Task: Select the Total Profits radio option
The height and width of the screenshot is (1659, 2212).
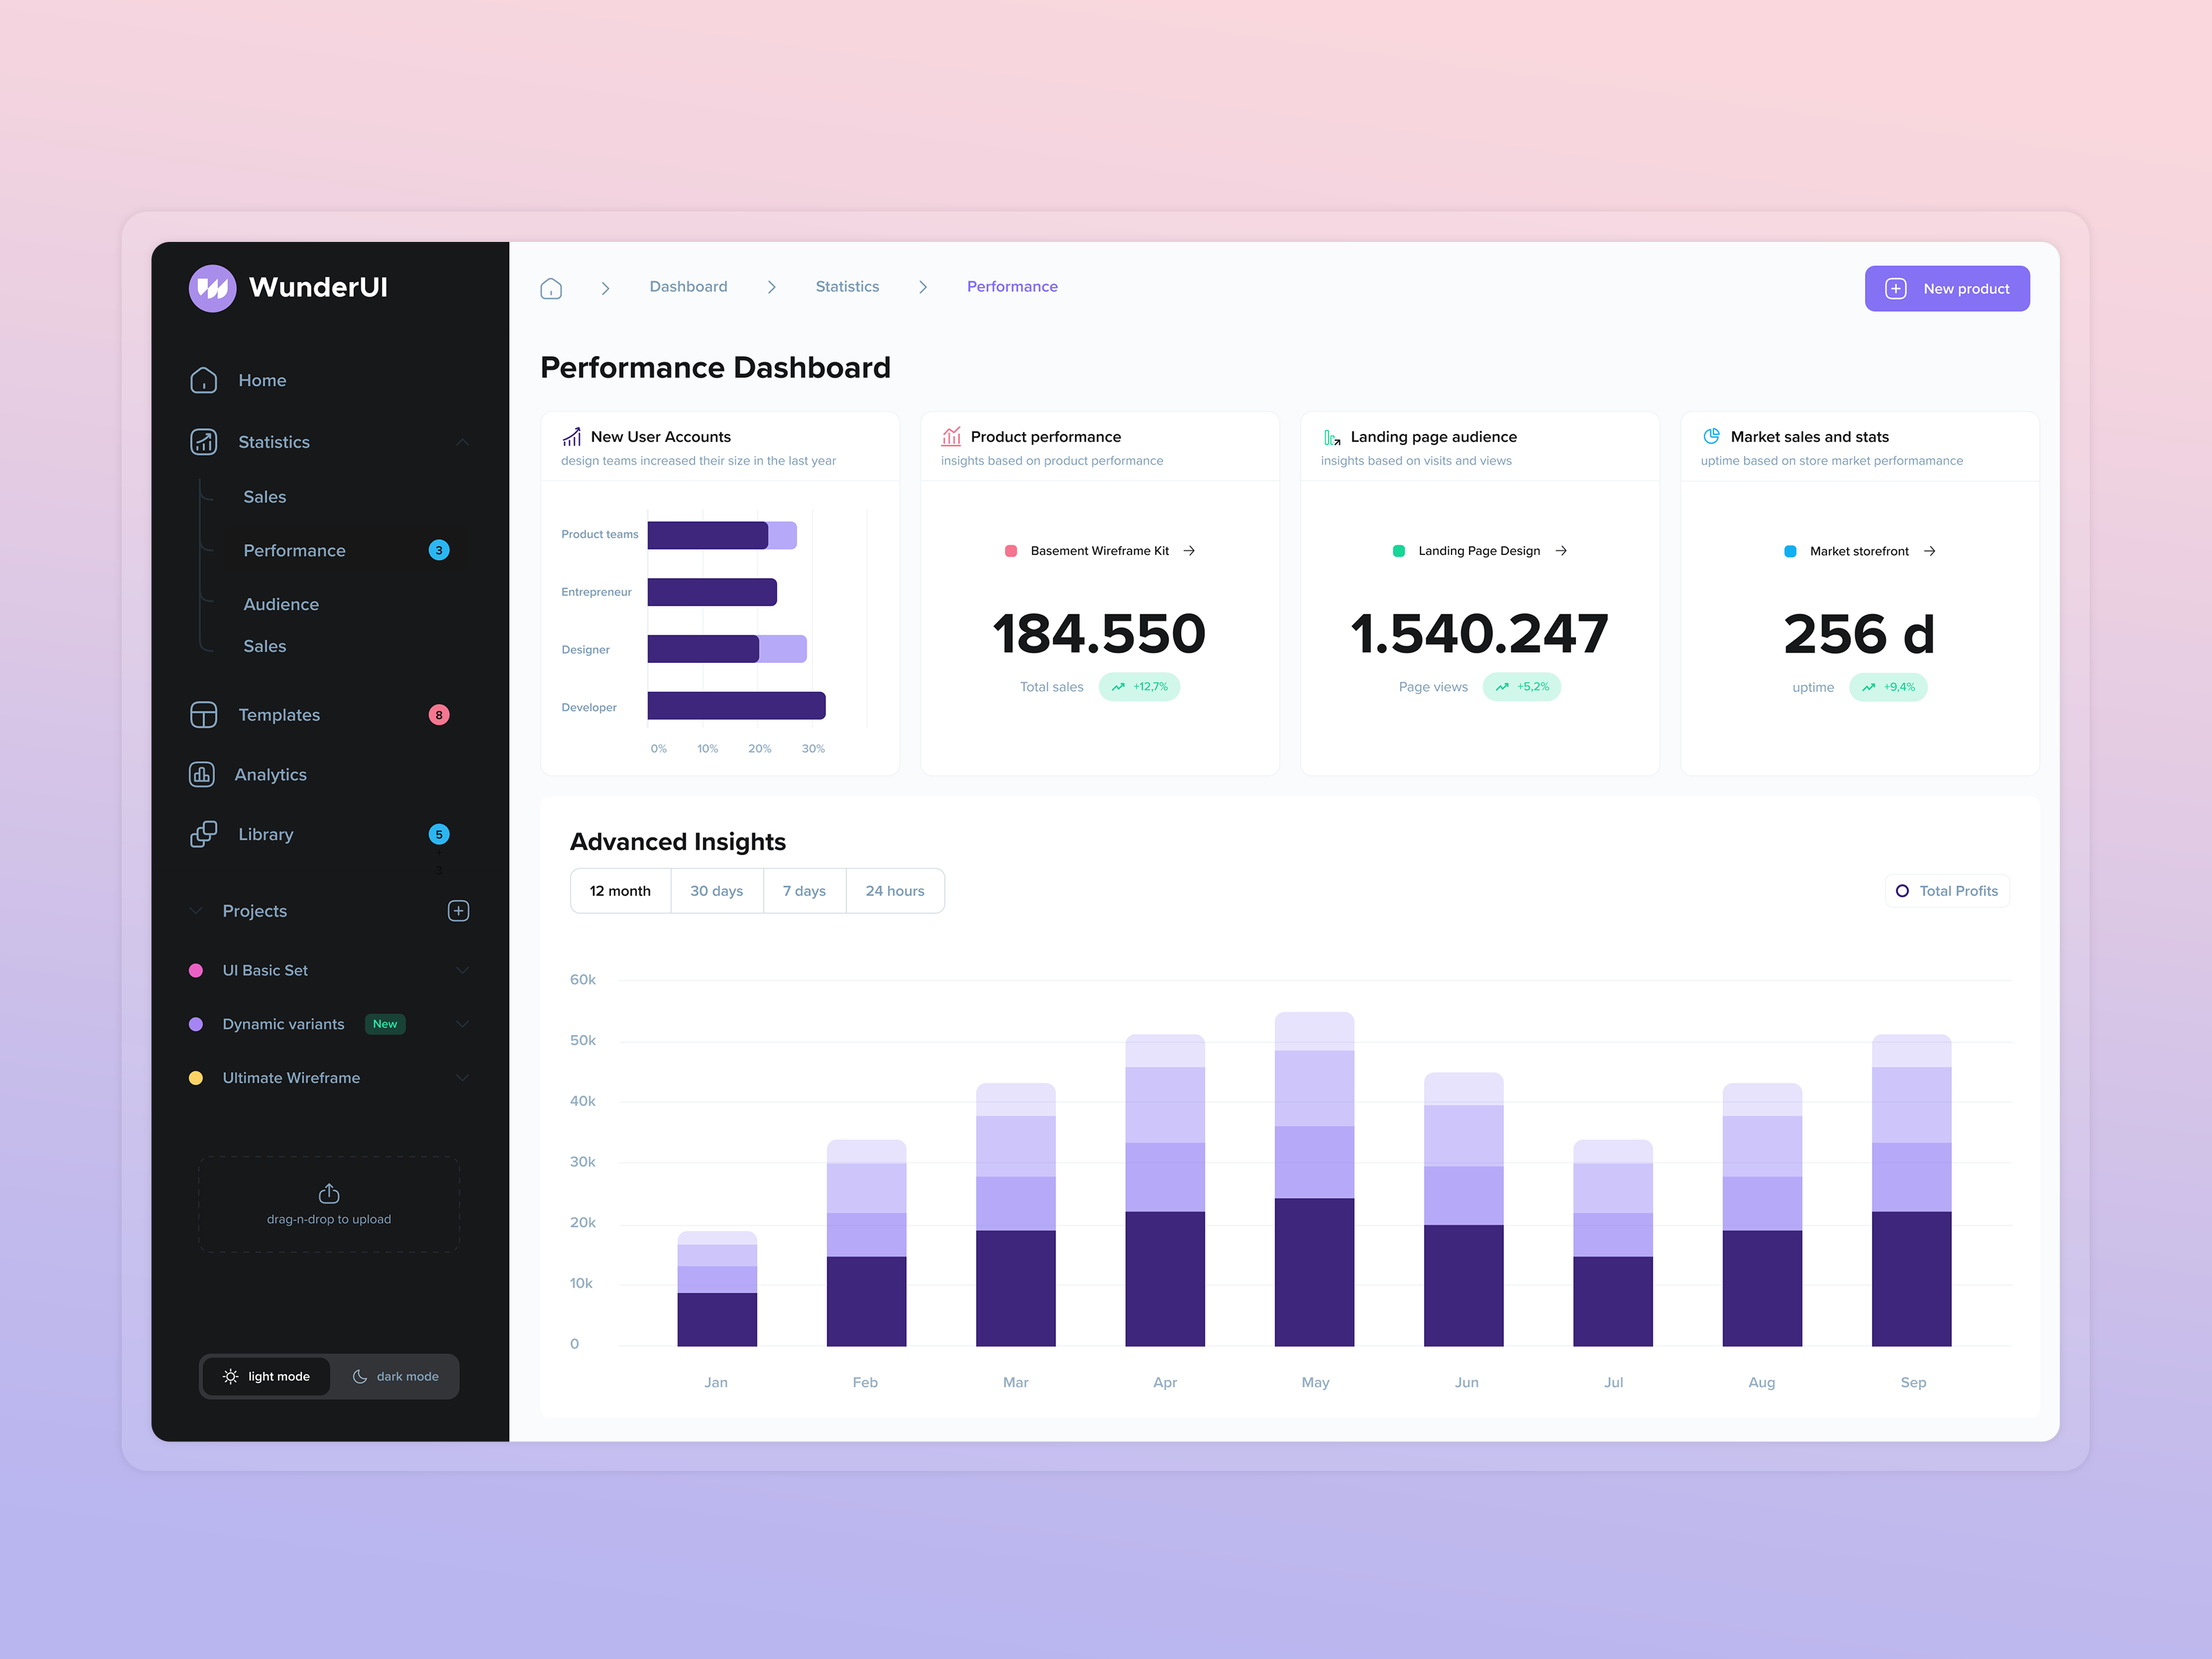Action: [x=1946, y=890]
